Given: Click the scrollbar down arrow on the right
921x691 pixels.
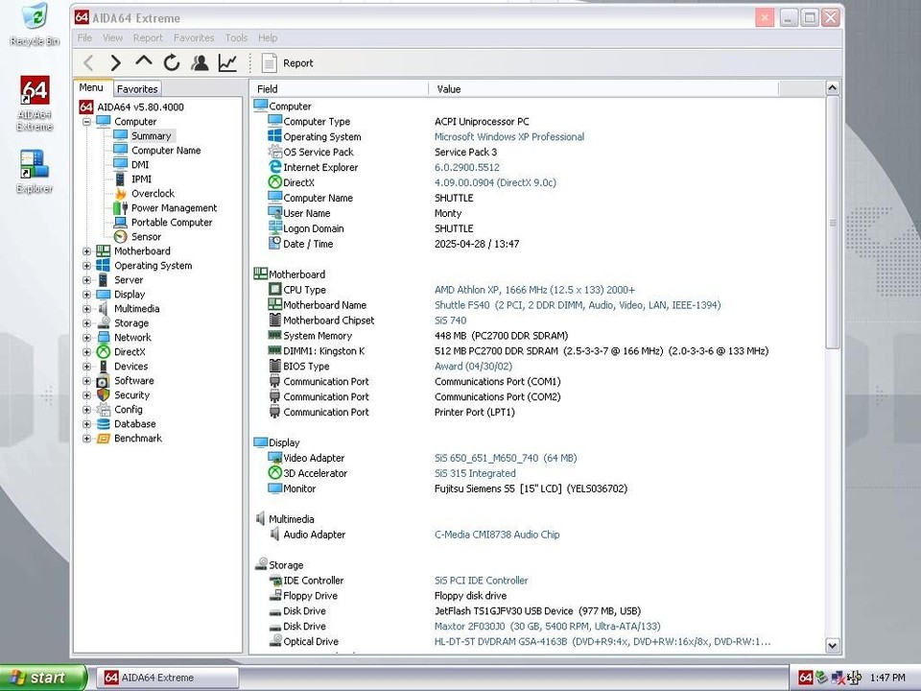Looking at the screenshot, I should pyautogui.click(x=832, y=644).
